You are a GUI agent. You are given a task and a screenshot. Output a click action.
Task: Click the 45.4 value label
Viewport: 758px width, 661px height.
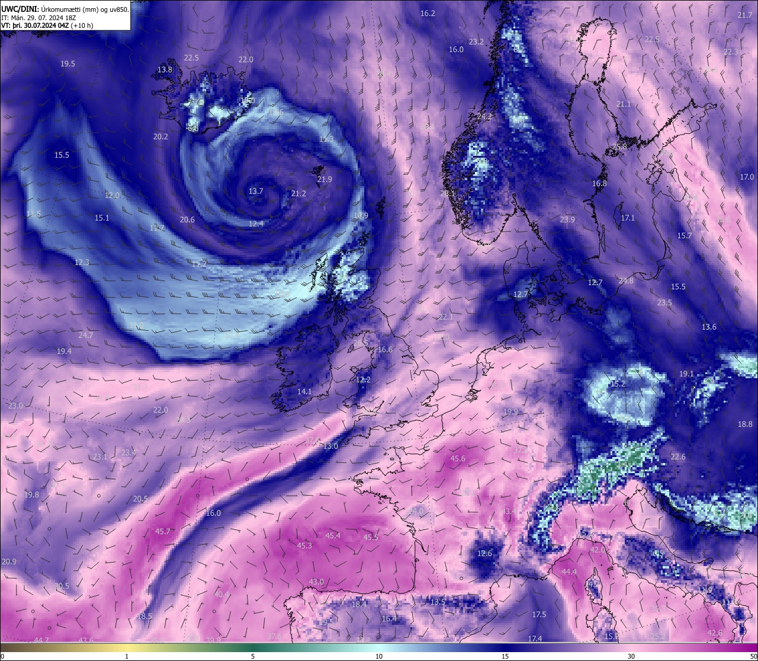[x=333, y=535]
